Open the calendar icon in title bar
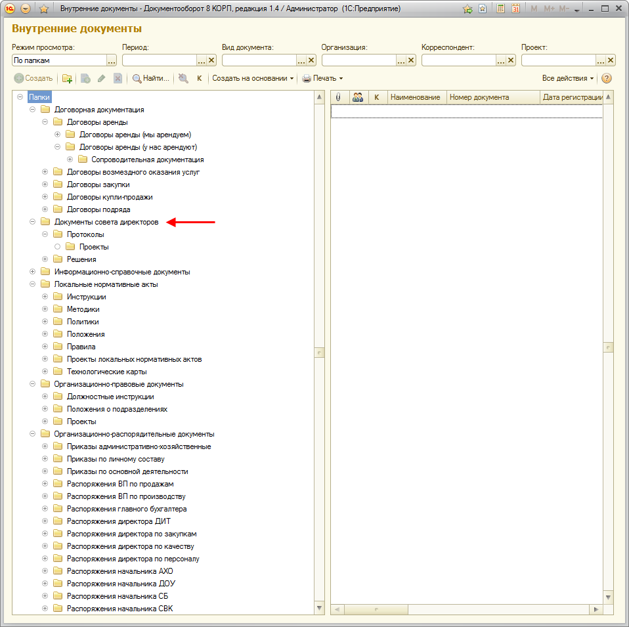Screen dimensions: 629x627 [515, 9]
